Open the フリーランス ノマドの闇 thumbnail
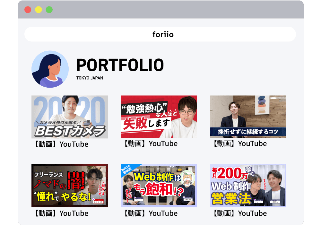Image resolution: width=321 pixels, height=225 pixels. (x=70, y=186)
